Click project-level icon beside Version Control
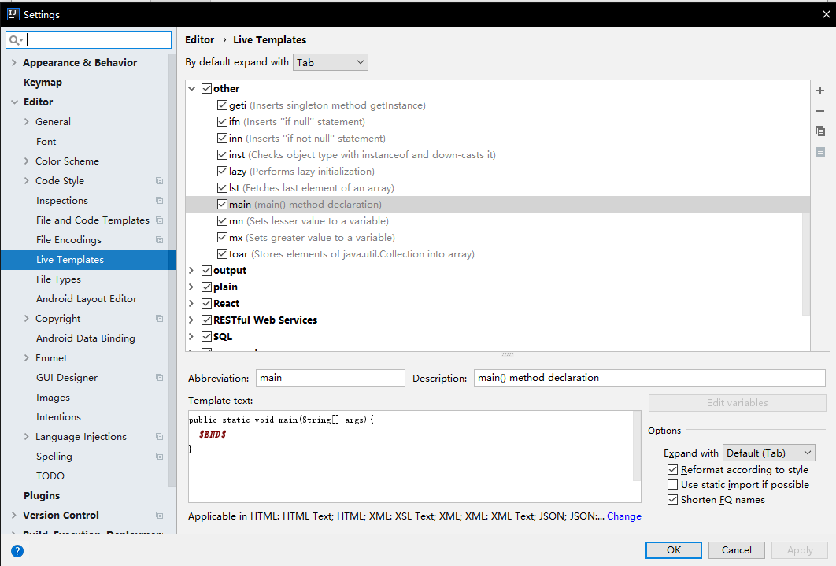Image resolution: width=836 pixels, height=566 pixels. point(159,516)
